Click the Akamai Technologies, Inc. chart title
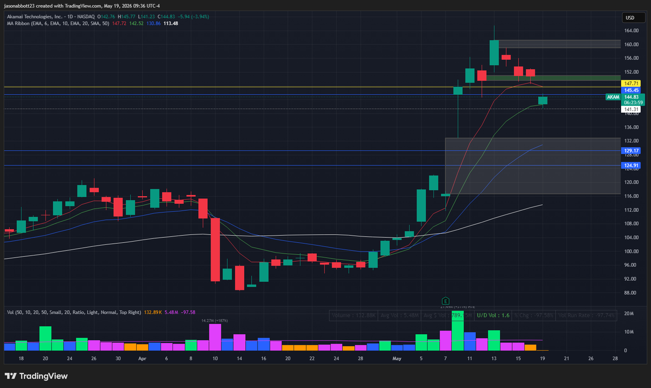651x388 pixels. (35, 17)
